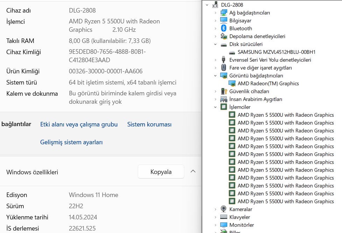The image size is (342, 233).
Task: Click the install date 14.05.2024
Action: (x=83, y=217)
